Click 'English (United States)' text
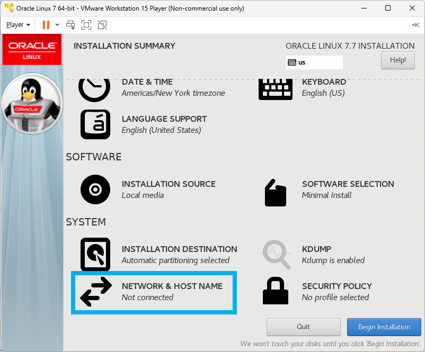 coord(161,130)
